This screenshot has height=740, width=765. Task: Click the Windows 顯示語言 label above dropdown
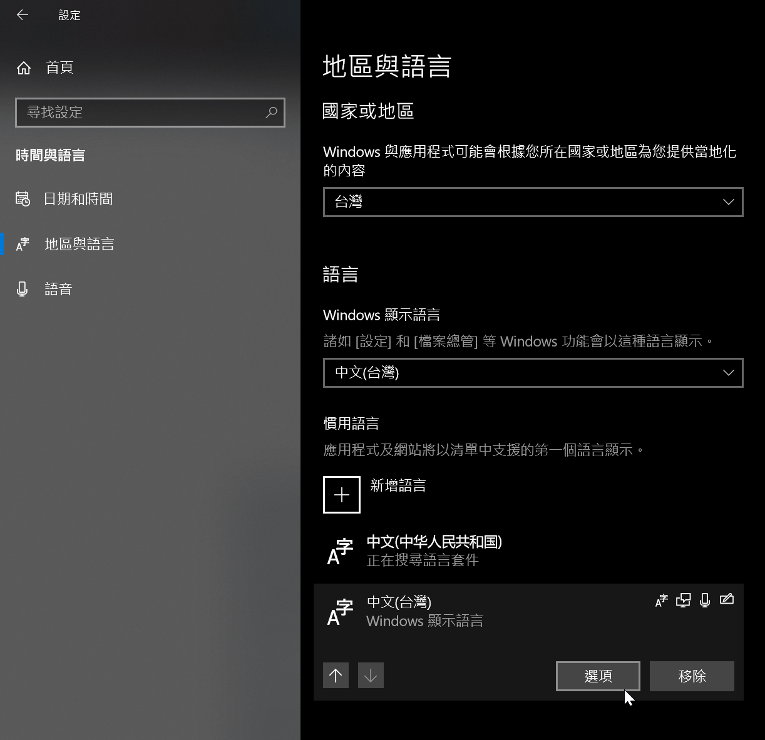pyautogui.click(x=381, y=315)
